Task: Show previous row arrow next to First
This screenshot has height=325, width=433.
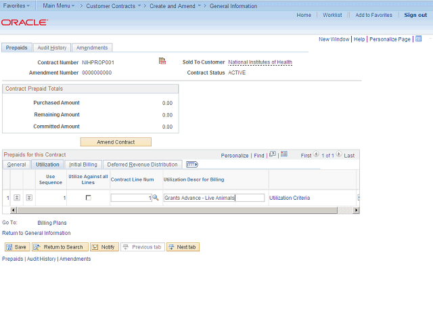Action: coord(316,154)
